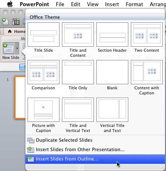Click the Title Slide label text
This screenshot has height=171, width=166.
43,50
